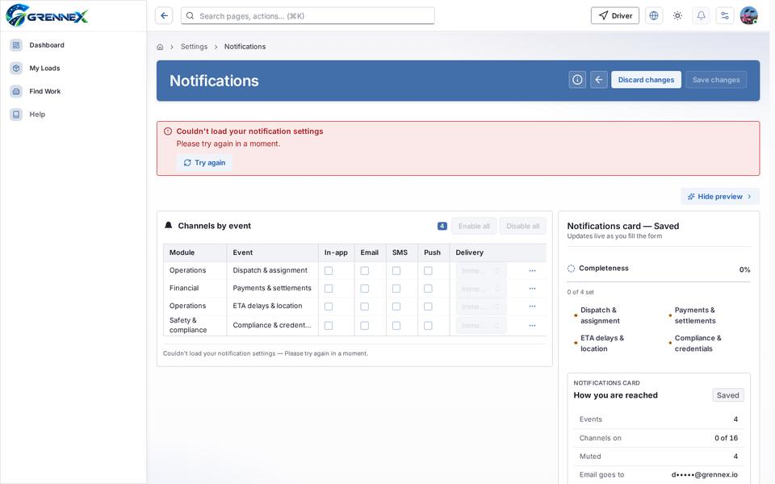Click the back arrow beside the search box

click(164, 16)
